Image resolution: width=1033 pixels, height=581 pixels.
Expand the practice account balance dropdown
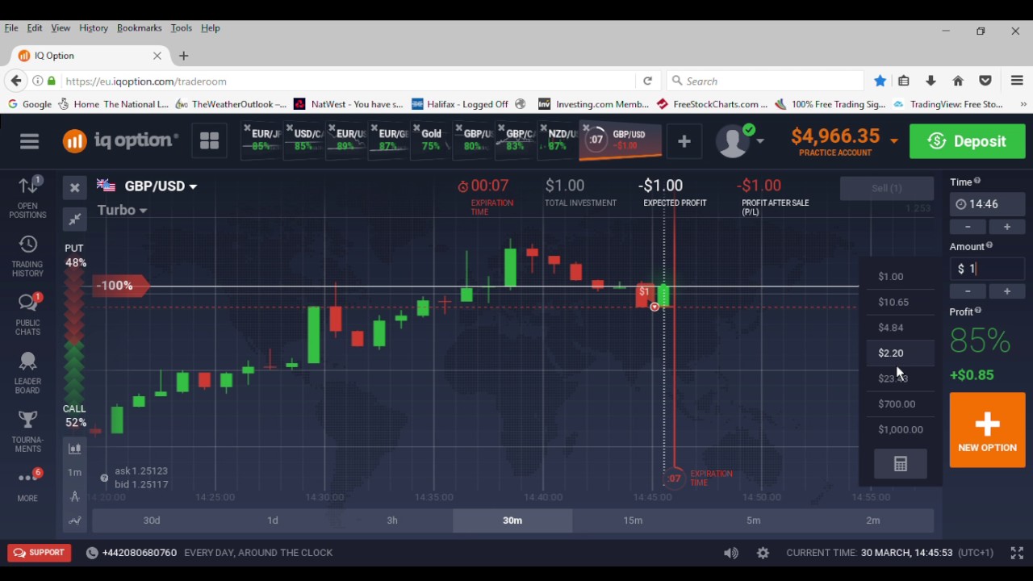pos(893,141)
